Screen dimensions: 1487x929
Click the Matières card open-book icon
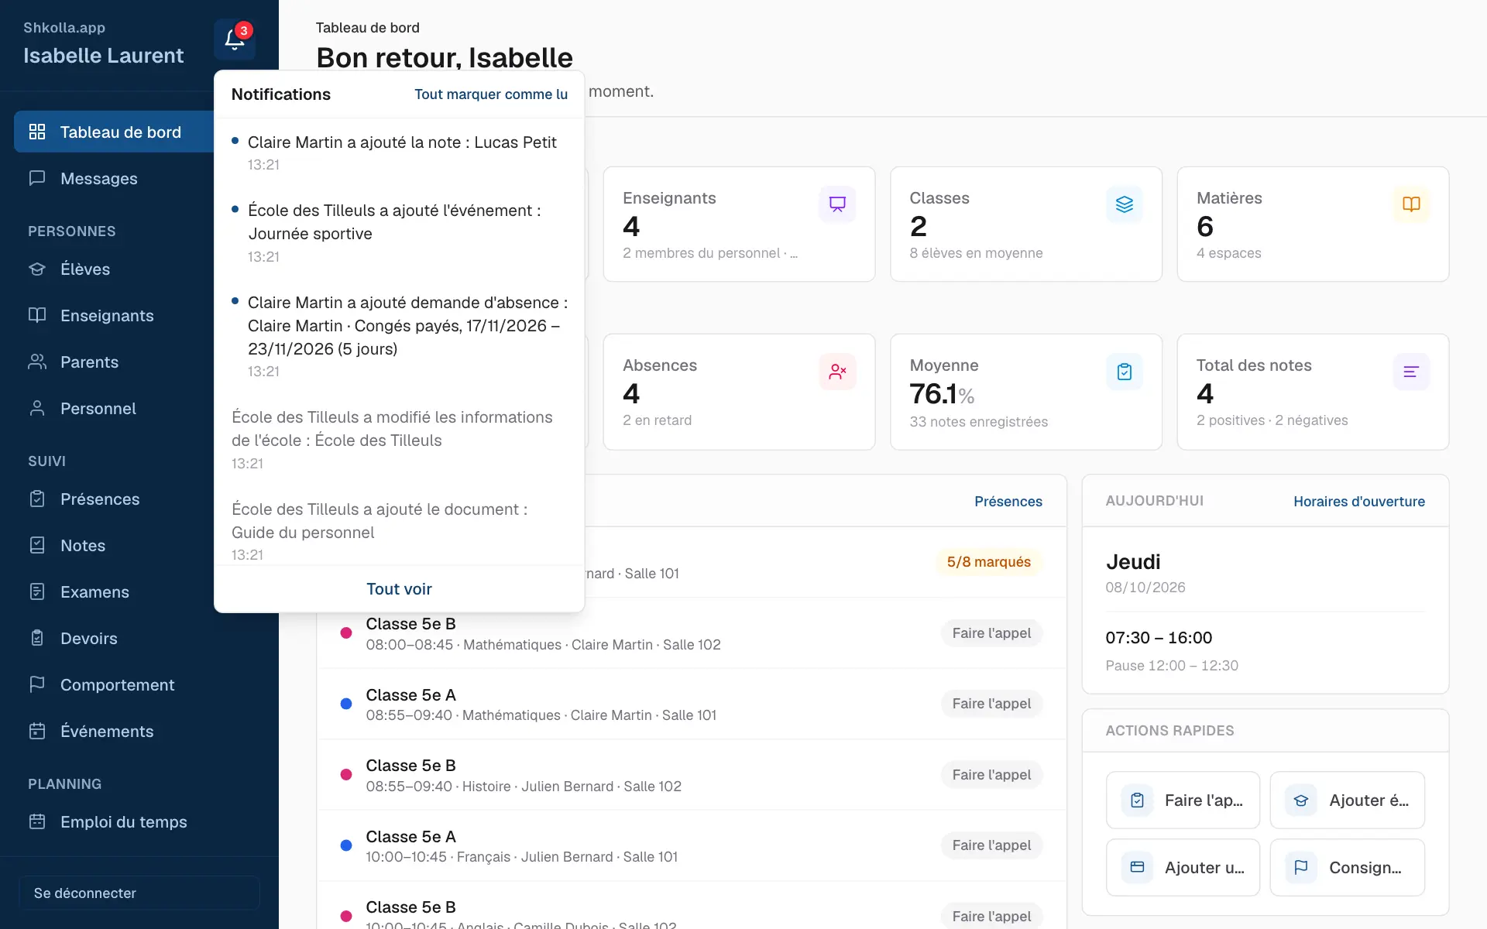[x=1411, y=204]
